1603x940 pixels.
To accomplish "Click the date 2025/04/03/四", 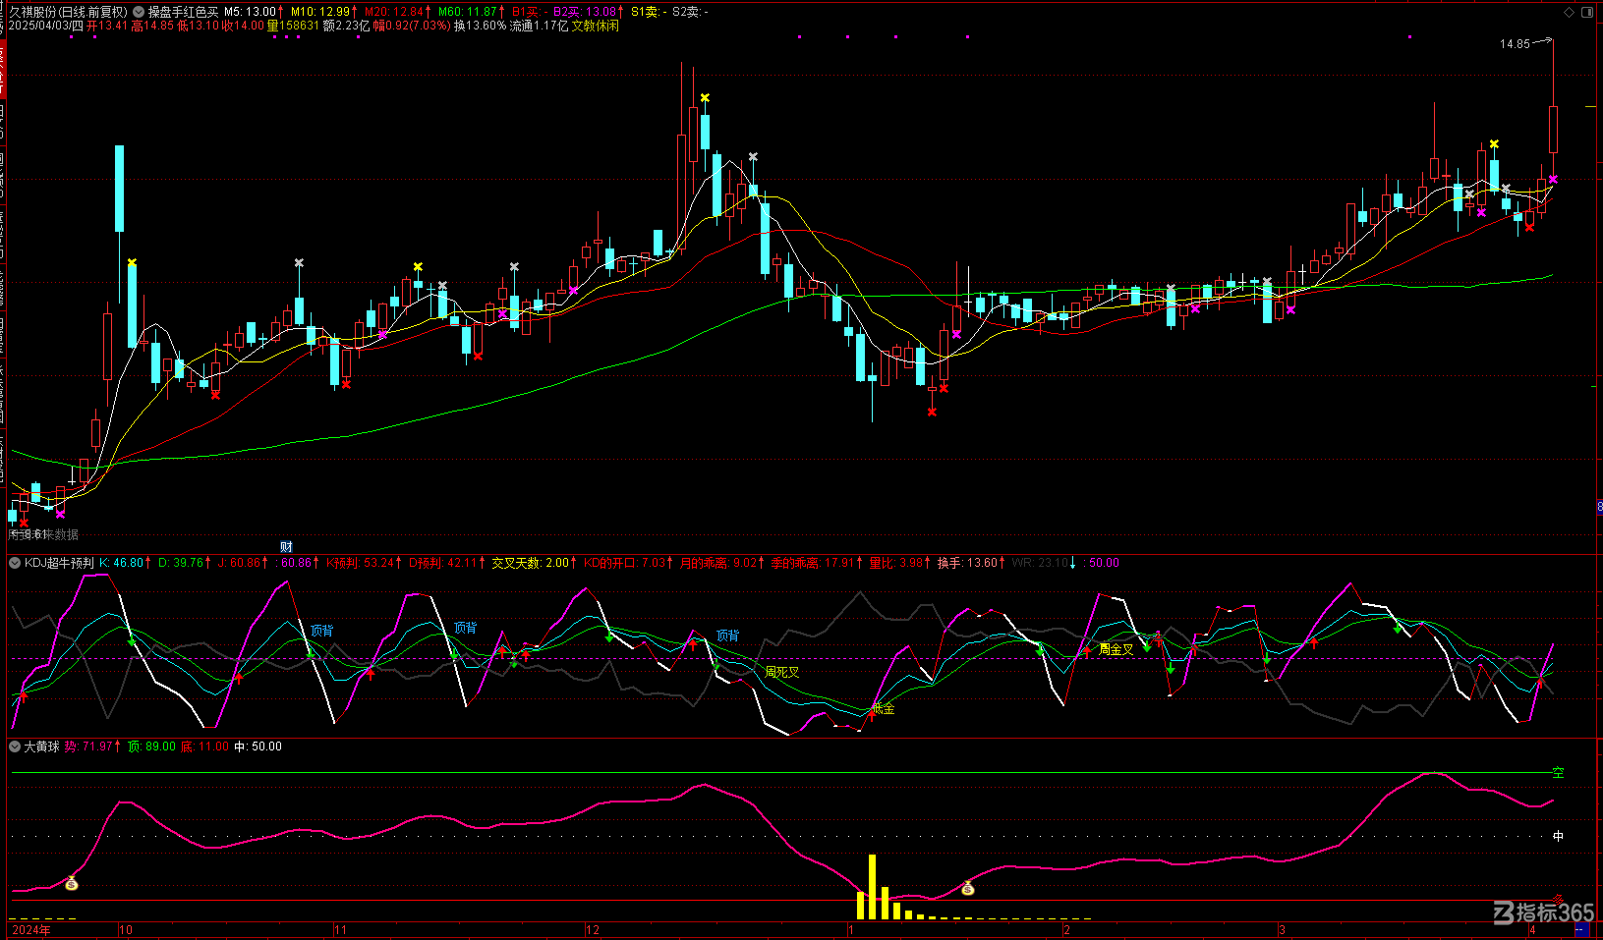I will (46, 26).
